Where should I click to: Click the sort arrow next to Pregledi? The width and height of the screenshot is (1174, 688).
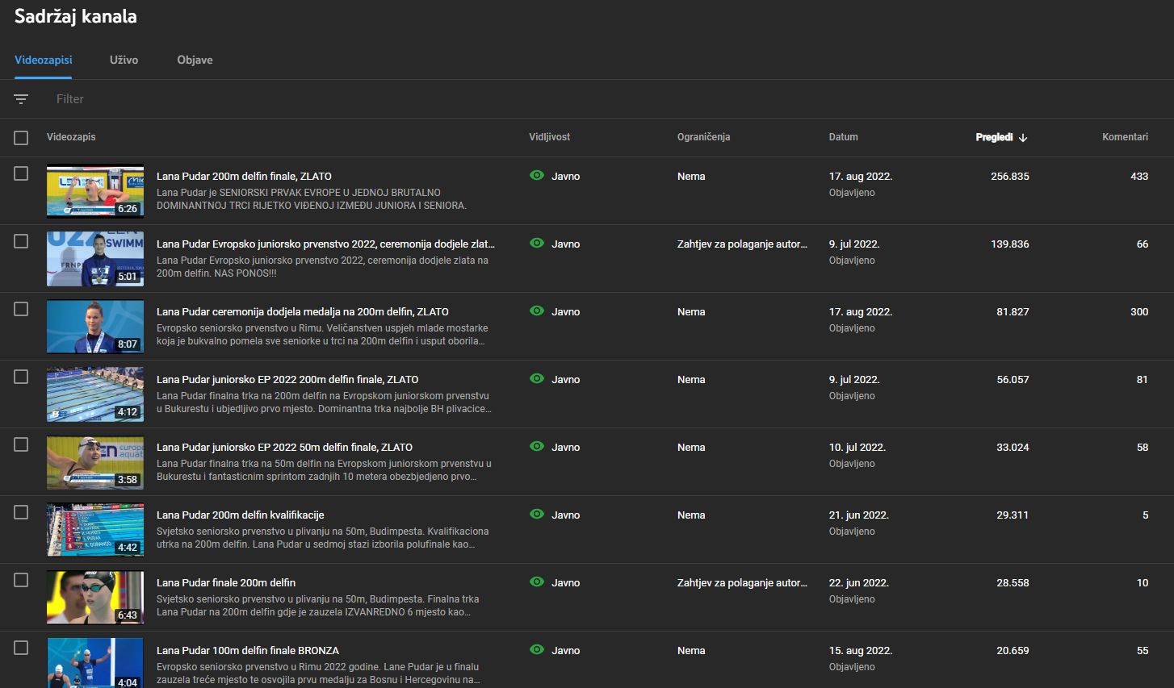click(x=1023, y=138)
